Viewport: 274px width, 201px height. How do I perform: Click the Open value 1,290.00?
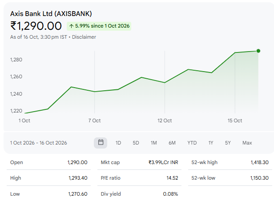[77, 162]
